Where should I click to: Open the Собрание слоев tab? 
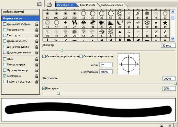point(112,5)
